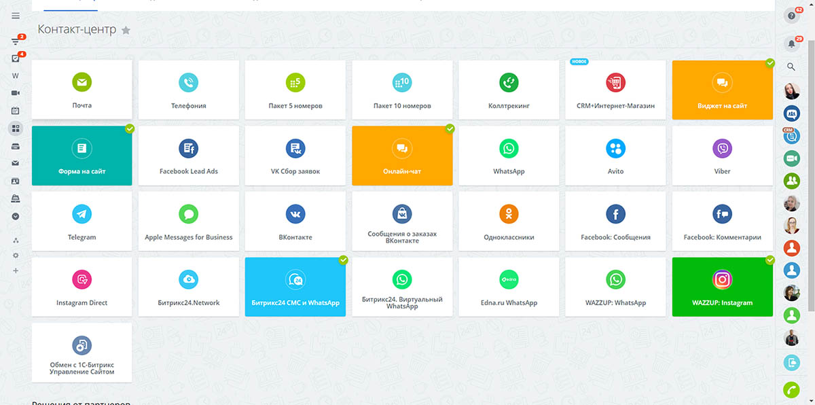The image size is (815, 405).
Task: Open sidebar settings gear icon
Action: tap(16, 256)
